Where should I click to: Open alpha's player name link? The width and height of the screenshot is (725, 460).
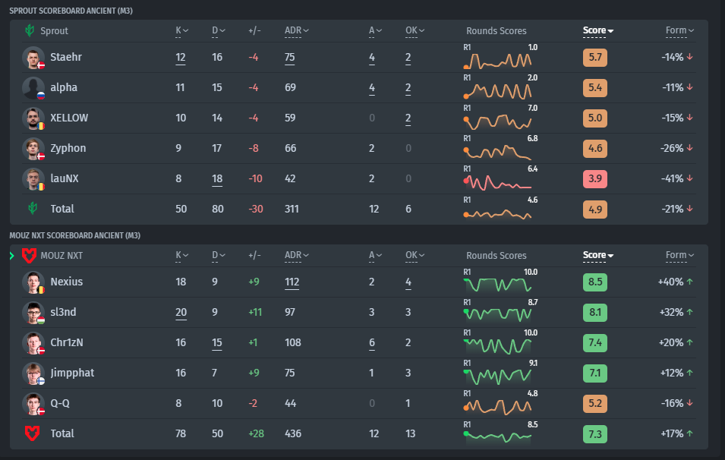click(64, 88)
